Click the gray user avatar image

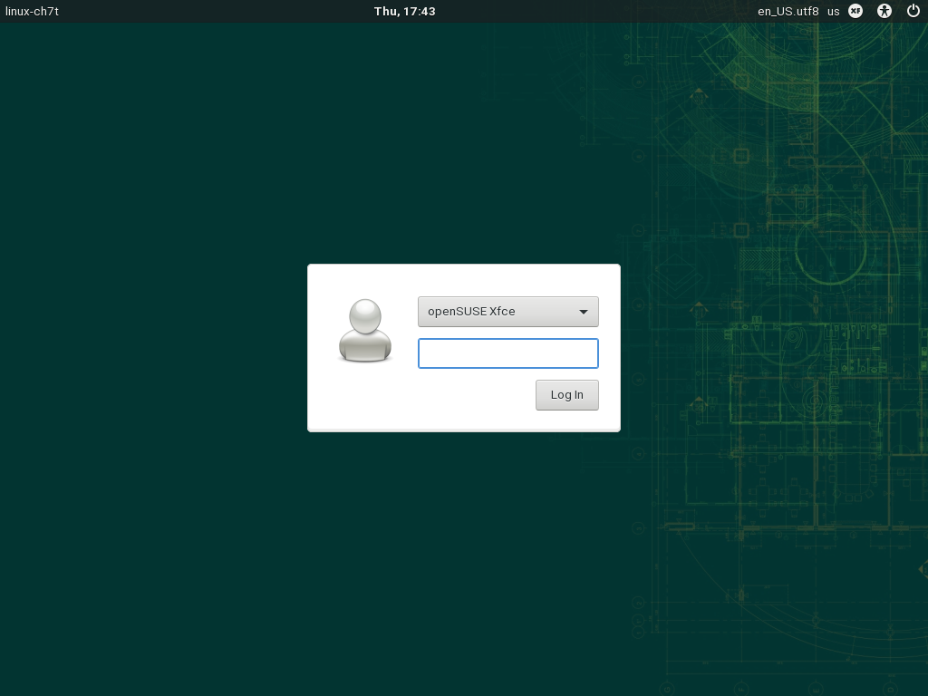point(364,331)
